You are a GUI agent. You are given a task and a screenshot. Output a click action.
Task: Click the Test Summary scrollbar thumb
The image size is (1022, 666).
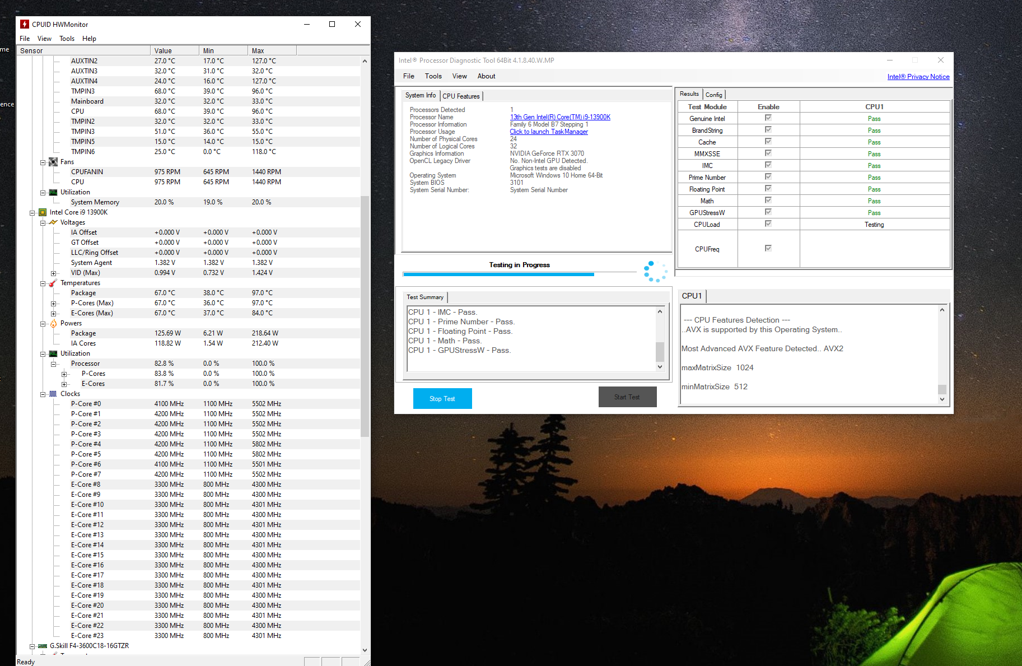[660, 352]
